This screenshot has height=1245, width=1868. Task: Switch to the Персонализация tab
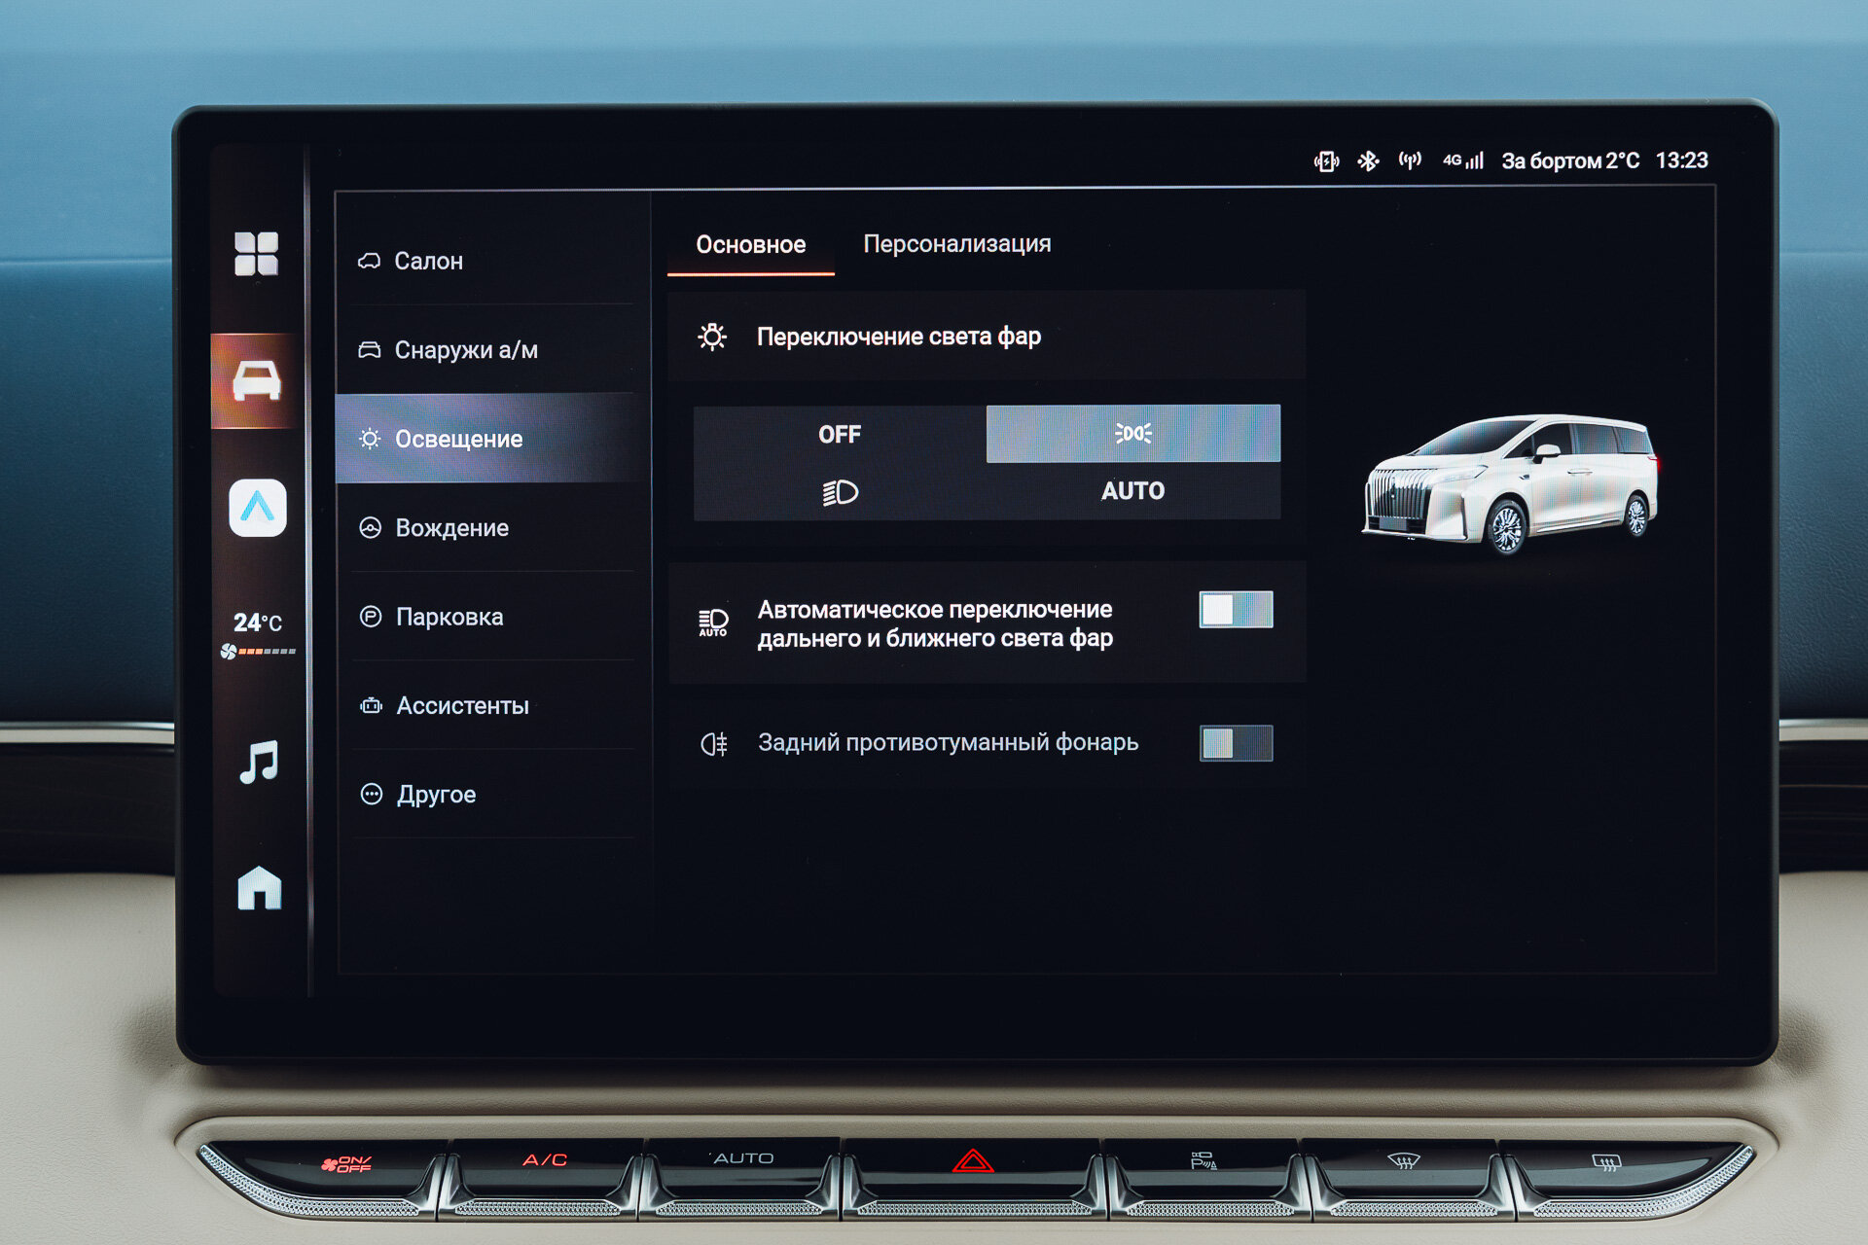click(x=956, y=244)
